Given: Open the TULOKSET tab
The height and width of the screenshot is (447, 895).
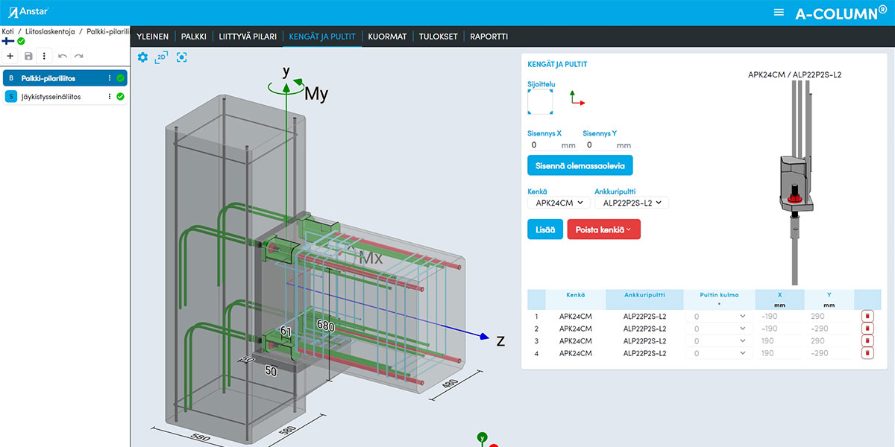Looking at the screenshot, I should (x=439, y=36).
